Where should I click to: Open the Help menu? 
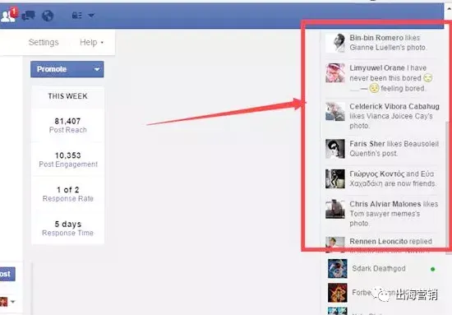click(x=91, y=43)
